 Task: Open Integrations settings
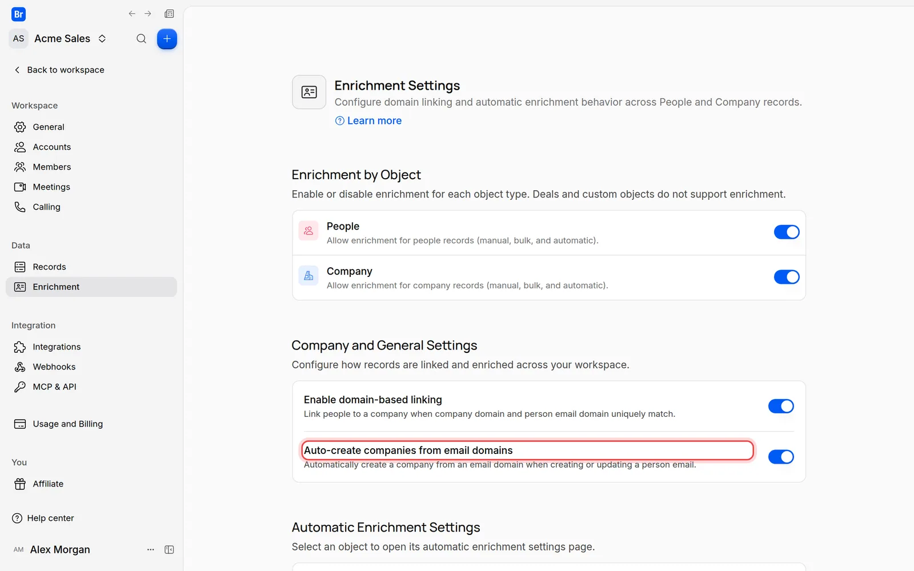coord(91,347)
